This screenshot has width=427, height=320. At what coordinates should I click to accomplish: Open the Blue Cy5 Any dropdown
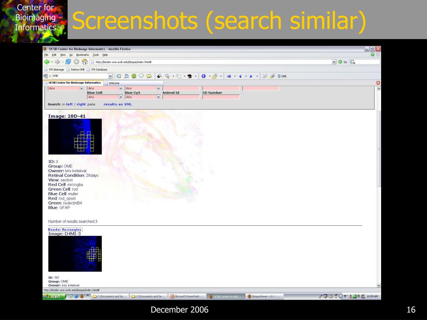click(x=143, y=97)
